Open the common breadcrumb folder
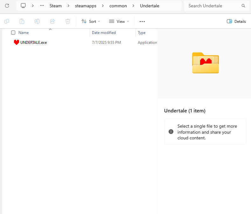This screenshot has width=251, height=214. 118,6
